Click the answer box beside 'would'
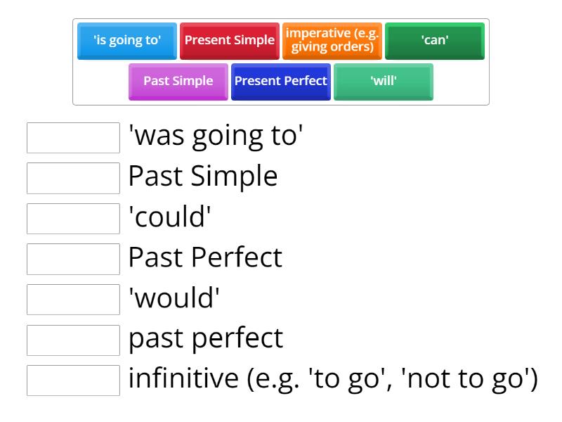562x422 pixels. click(73, 300)
